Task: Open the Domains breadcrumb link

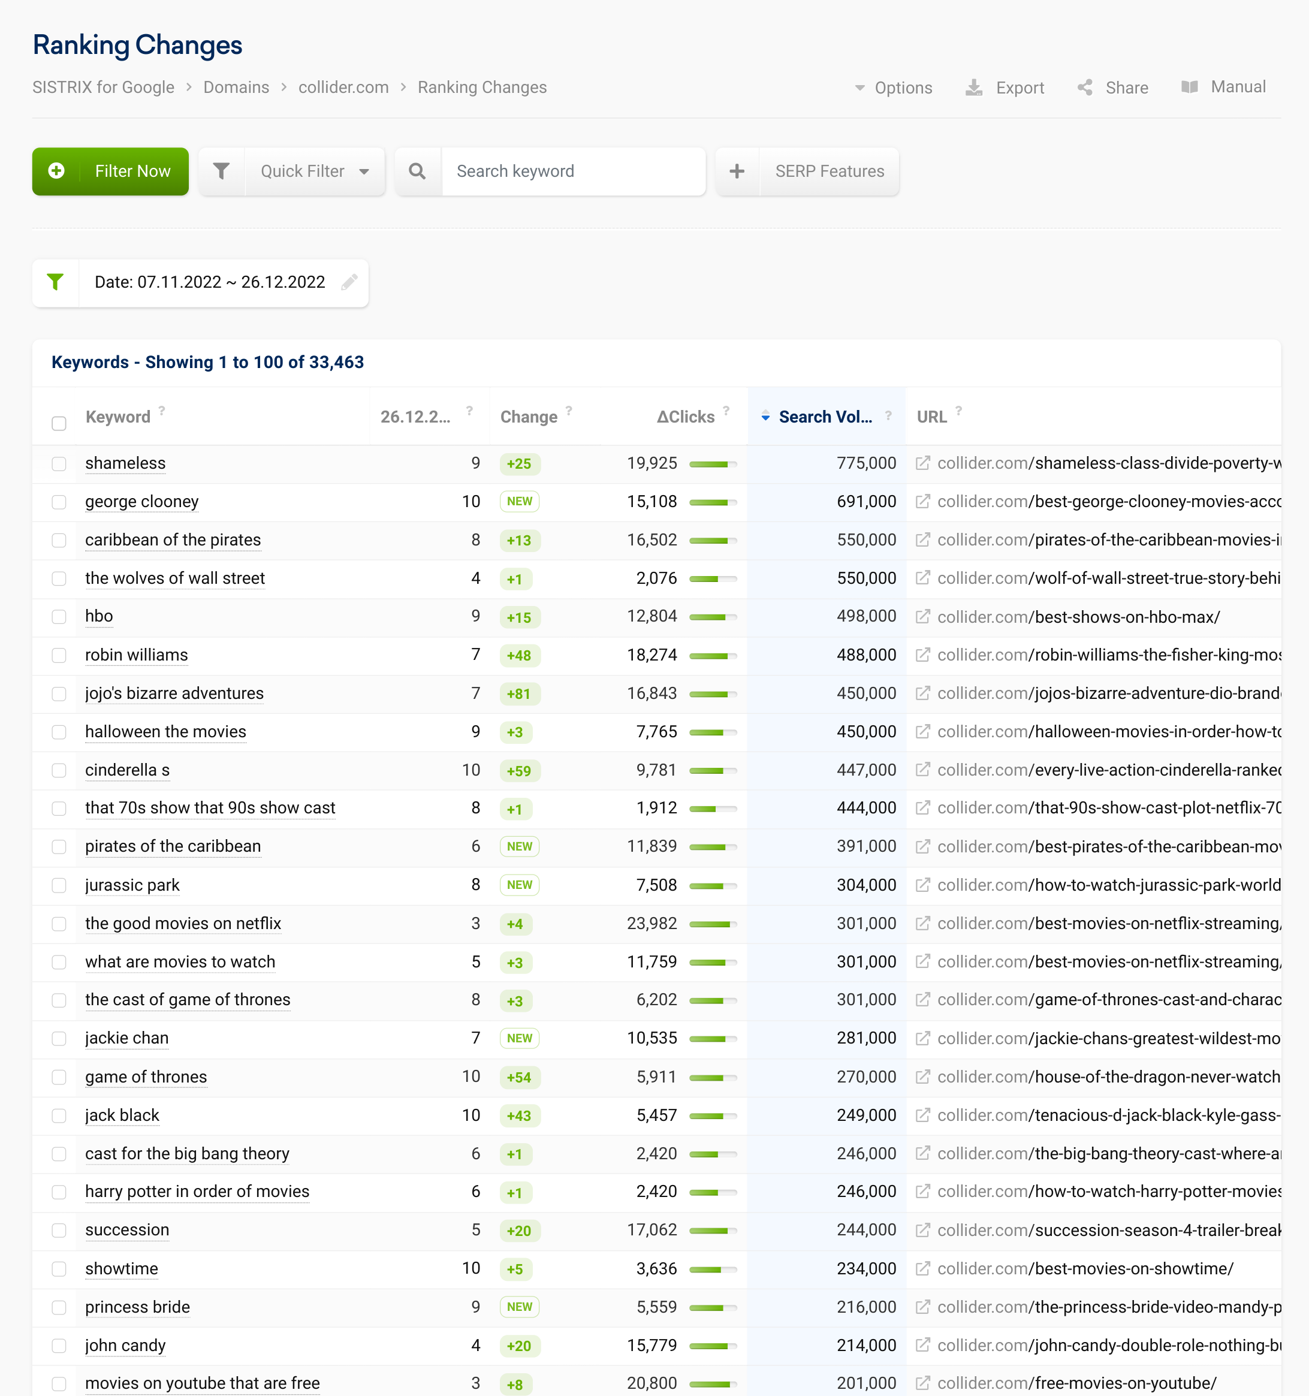Action: click(x=236, y=87)
